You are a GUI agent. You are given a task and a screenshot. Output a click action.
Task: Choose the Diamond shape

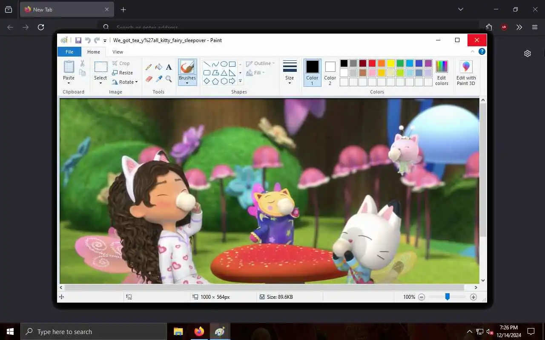(x=207, y=81)
